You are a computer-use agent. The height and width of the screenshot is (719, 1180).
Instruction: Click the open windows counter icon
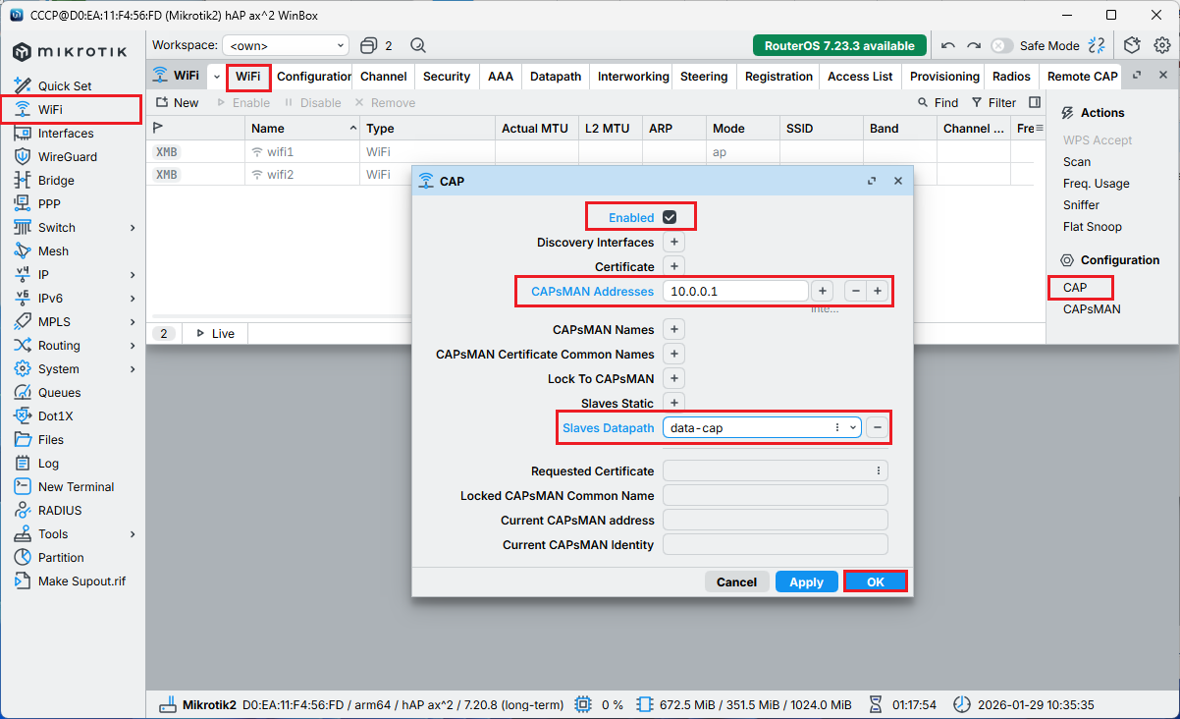click(376, 45)
